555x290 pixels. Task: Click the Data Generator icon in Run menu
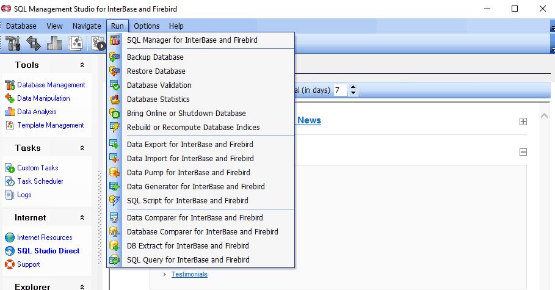[x=114, y=187]
